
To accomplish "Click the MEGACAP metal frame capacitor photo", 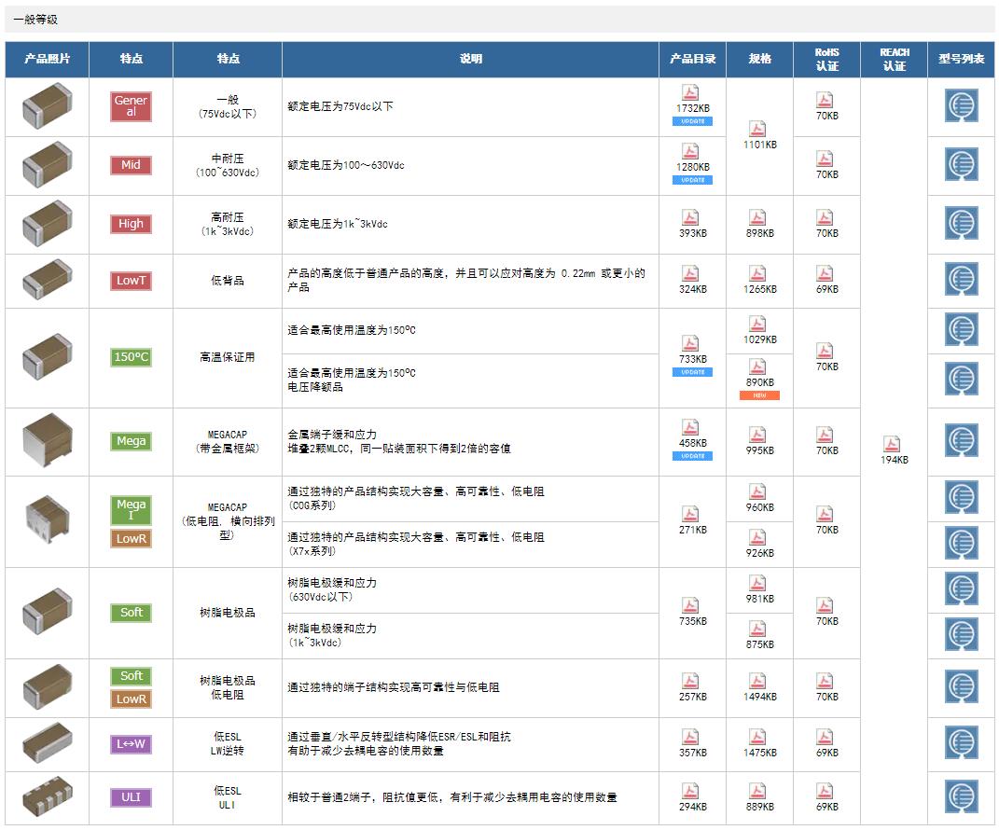I will (47, 441).
